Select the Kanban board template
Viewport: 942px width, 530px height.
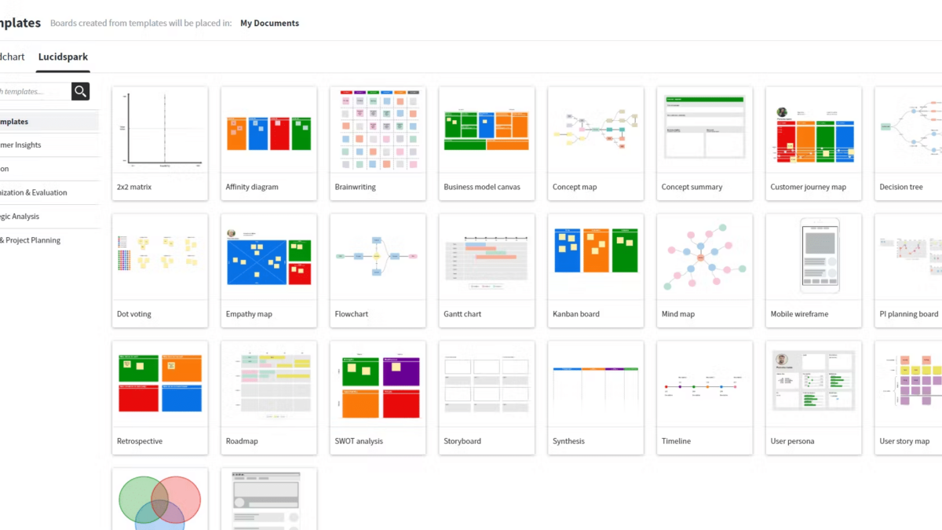click(595, 270)
